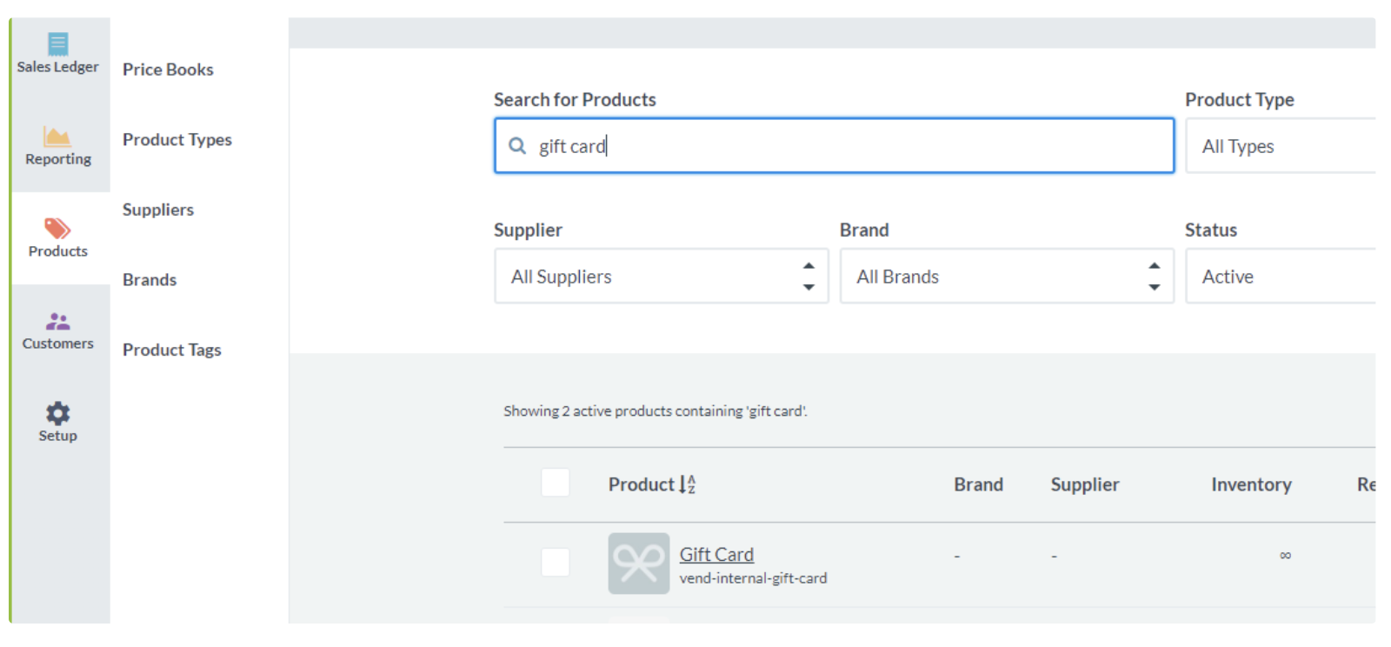
Task: Click the search magnifier icon
Action: click(517, 146)
